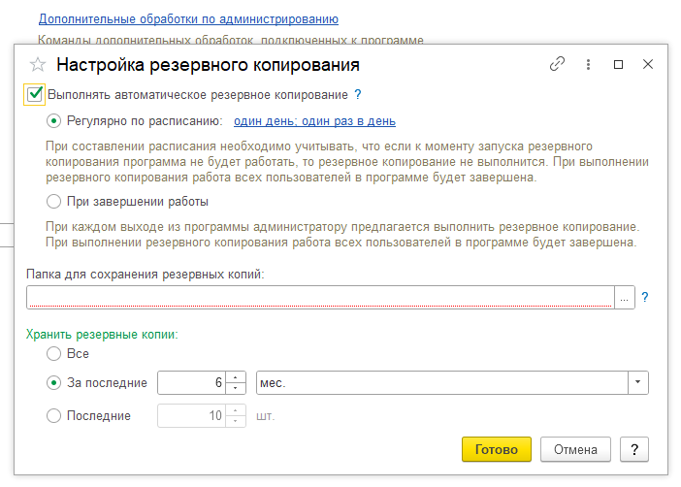
Task: Decrease the 'За последние' value with down arrow
Action: pos(235,388)
